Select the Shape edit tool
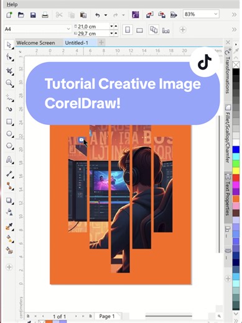This screenshot has width=242, height=323. tap(9, 57)
